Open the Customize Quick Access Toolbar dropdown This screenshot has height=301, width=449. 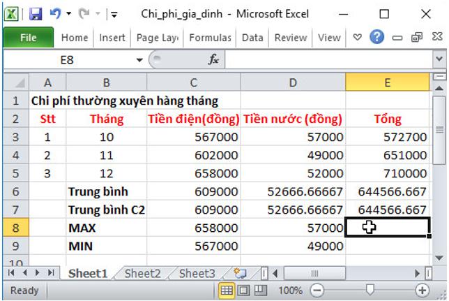pyautogui.click(x=114, y=14)
